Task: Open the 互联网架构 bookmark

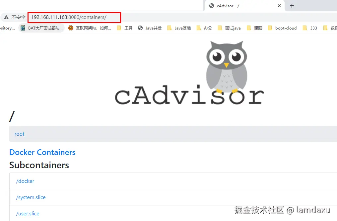Action: point(90,28)
